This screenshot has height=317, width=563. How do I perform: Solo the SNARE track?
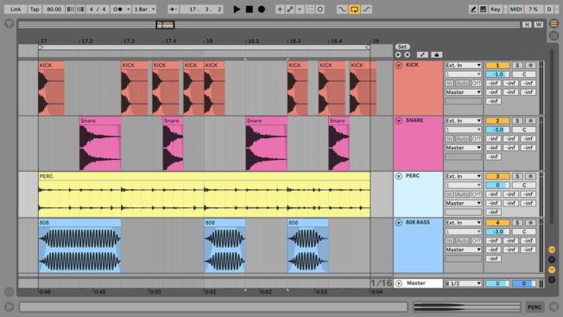(517, 121)
